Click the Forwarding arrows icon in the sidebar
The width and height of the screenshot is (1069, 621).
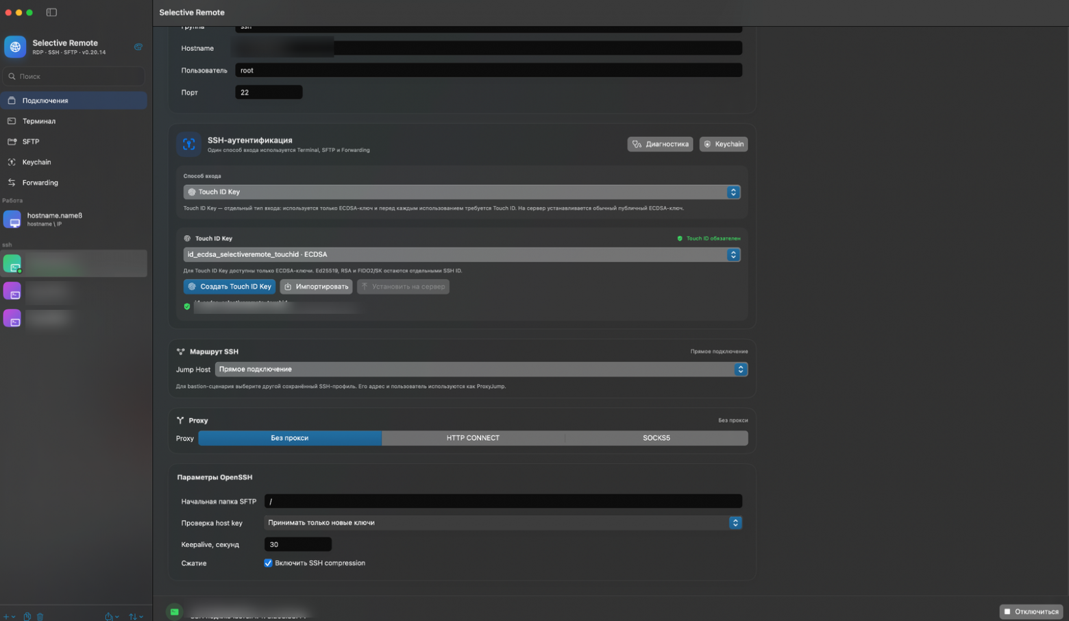[x=12, y=182]
